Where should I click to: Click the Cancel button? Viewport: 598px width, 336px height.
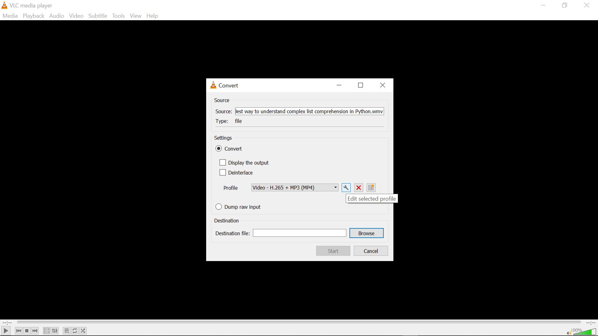370,251
